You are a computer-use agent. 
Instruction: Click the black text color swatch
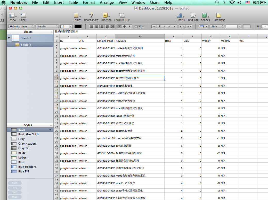click(x=78, y=27)
